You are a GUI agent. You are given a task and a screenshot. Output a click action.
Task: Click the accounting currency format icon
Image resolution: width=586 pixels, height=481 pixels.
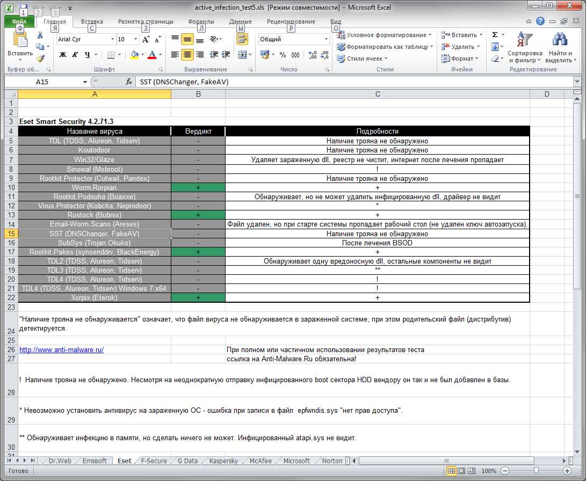click(265, 55)
